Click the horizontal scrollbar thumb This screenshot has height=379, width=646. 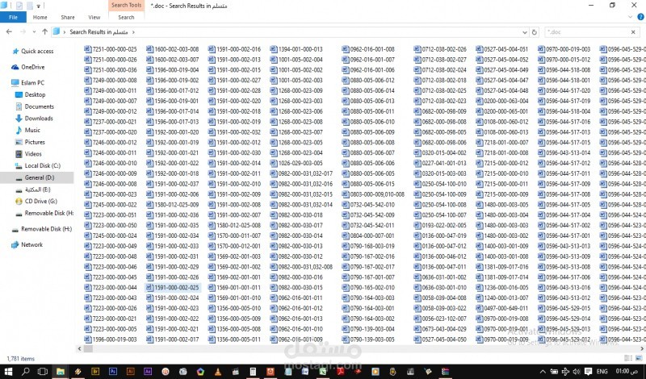pyautogui.click(x=88, y=348)
